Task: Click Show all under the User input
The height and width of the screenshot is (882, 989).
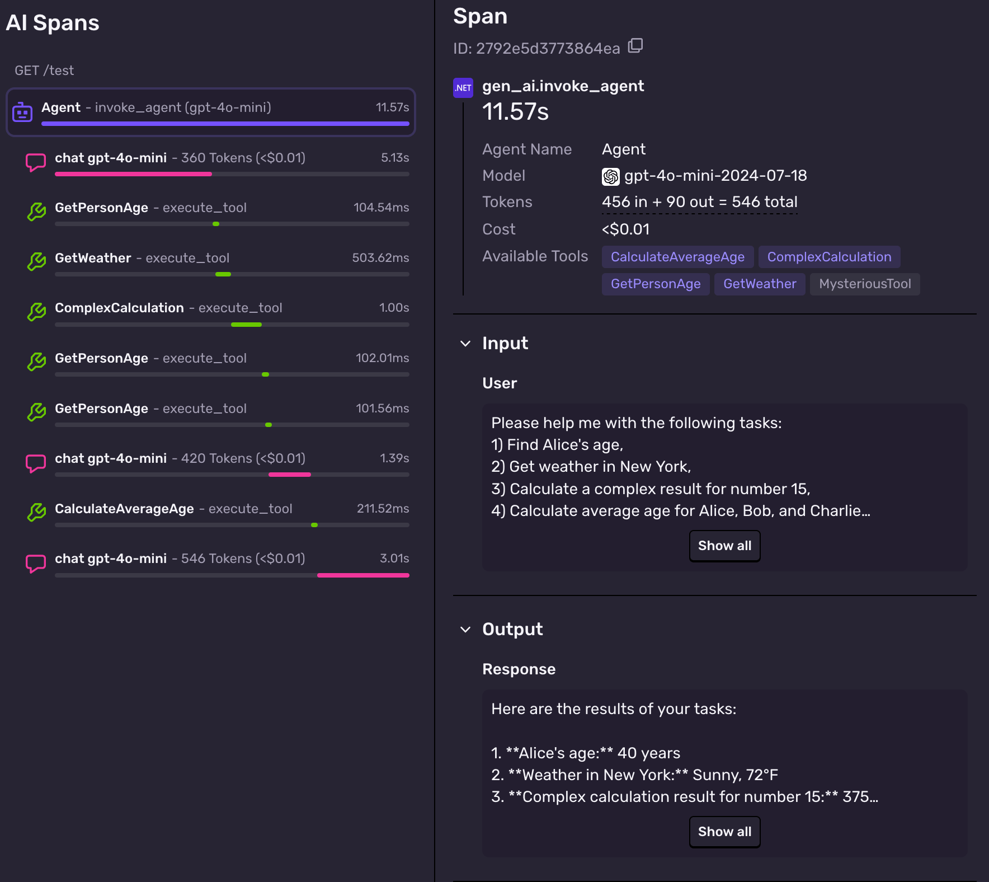Action: pyautogui.click(x=724, y=546)
